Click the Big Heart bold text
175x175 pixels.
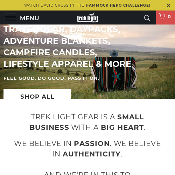point(122,127)
